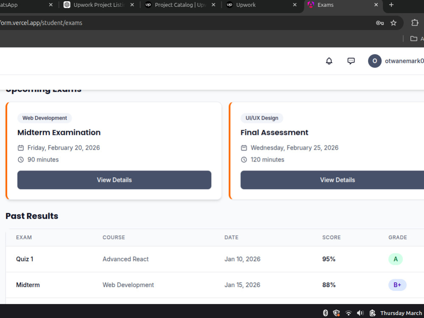The width and height of the screenshot is (424, 318).
Task: Open the password key icon in address bar
Action: [x=379, y=23]
